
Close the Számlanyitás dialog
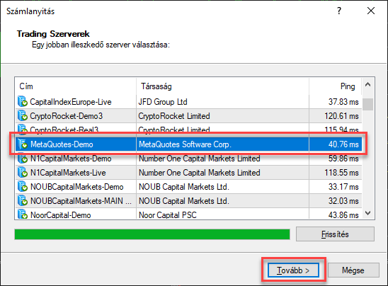tap(371, 11)
